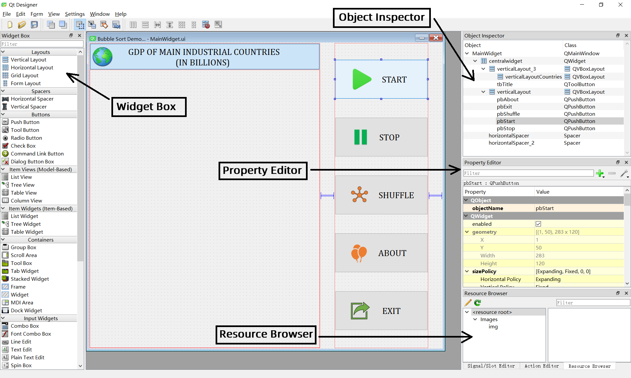Screen dimensions: 631x378
Task: Toggle the enabled property checkbox
Action: click(538, 224)
